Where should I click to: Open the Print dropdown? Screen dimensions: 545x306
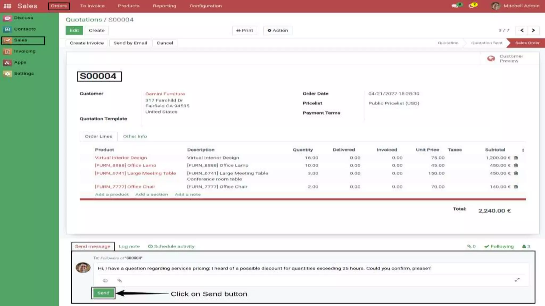click(245, 30)
